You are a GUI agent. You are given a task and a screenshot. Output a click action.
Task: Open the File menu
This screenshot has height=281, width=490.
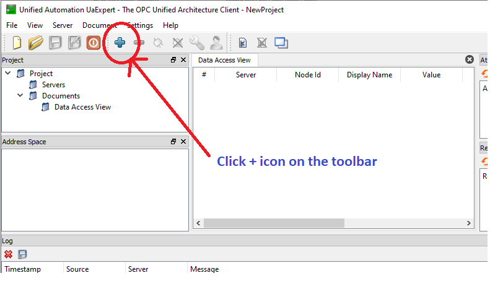(12, 25)
